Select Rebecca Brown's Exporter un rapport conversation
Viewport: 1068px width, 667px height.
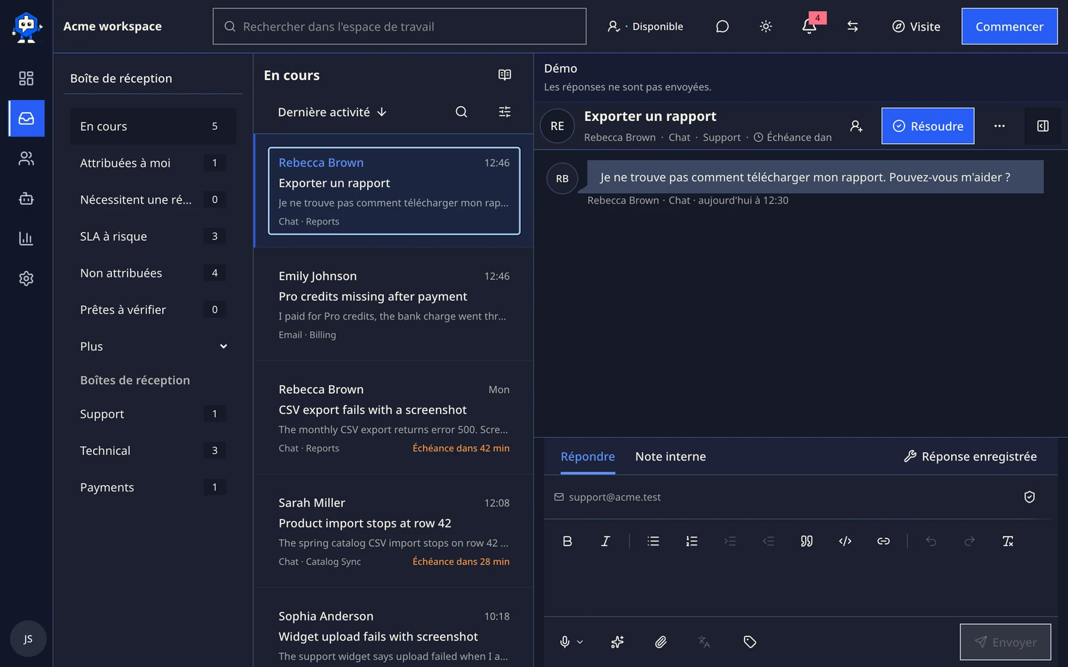point(394,191)
